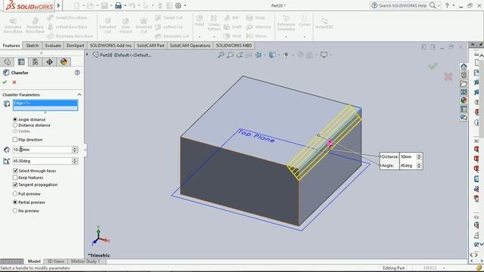Screen dimensions: 484x272
Task: Open Chamfer help question mark
Action: click(x=77, y=73)
